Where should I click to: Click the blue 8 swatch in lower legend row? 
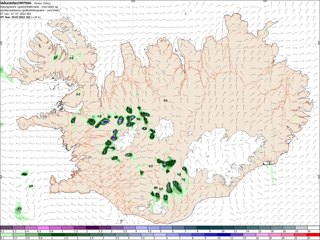tap(198, 235)
